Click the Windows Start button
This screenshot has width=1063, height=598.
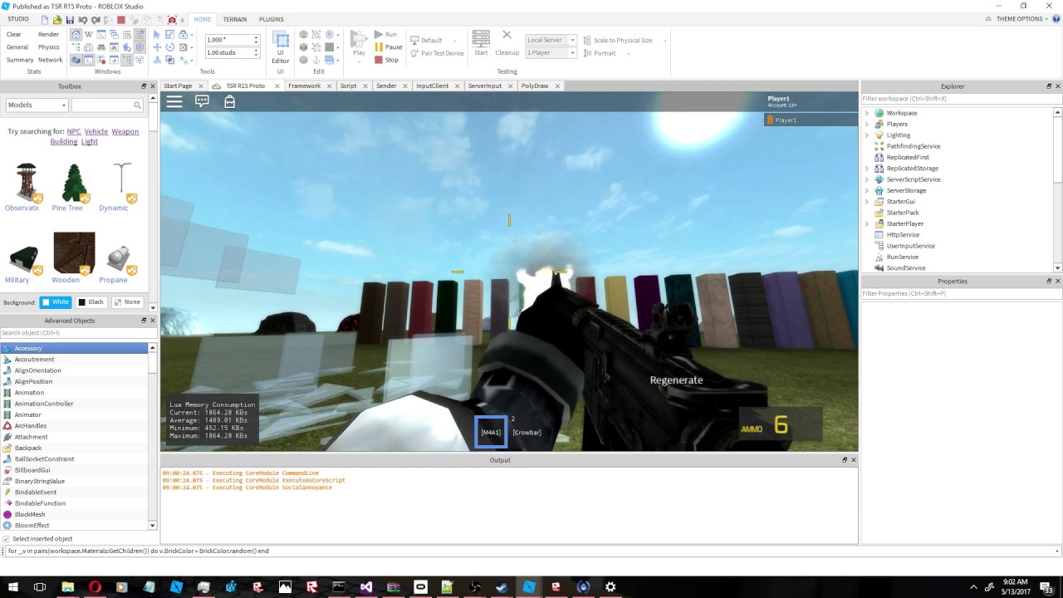pos(14,586)
